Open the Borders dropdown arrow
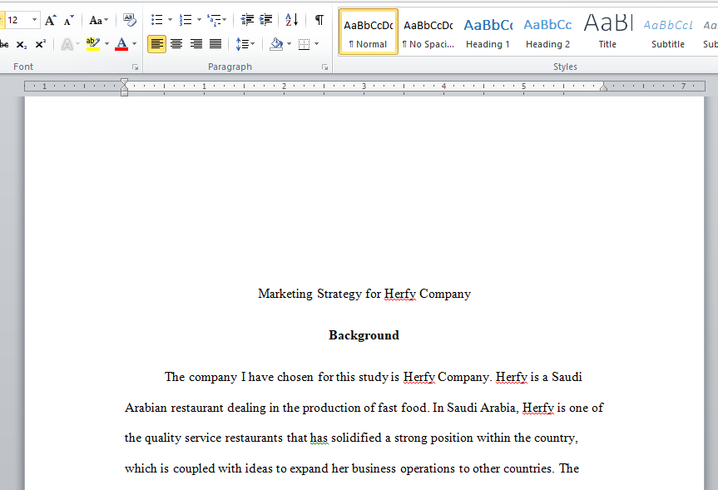Viewport: 718px width, 490px height. [x=316, y=44]
